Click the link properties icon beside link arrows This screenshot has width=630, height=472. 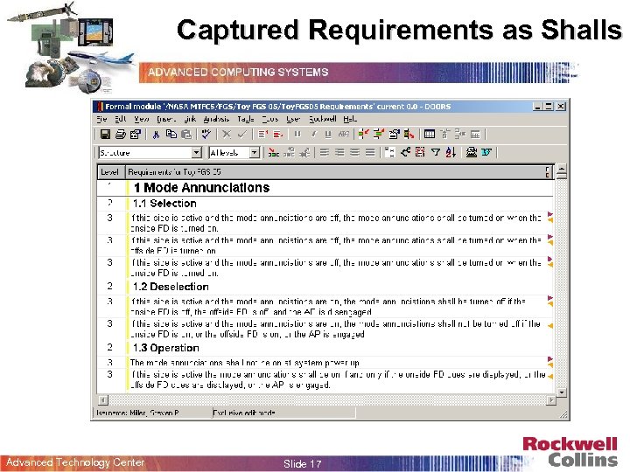[394, 134]
